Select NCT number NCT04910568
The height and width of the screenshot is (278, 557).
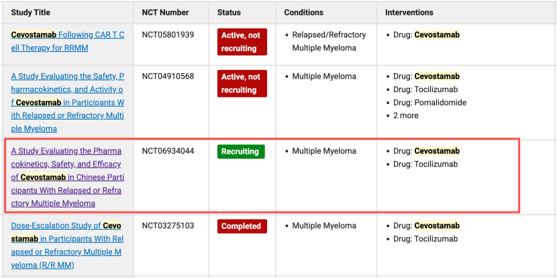168,77
